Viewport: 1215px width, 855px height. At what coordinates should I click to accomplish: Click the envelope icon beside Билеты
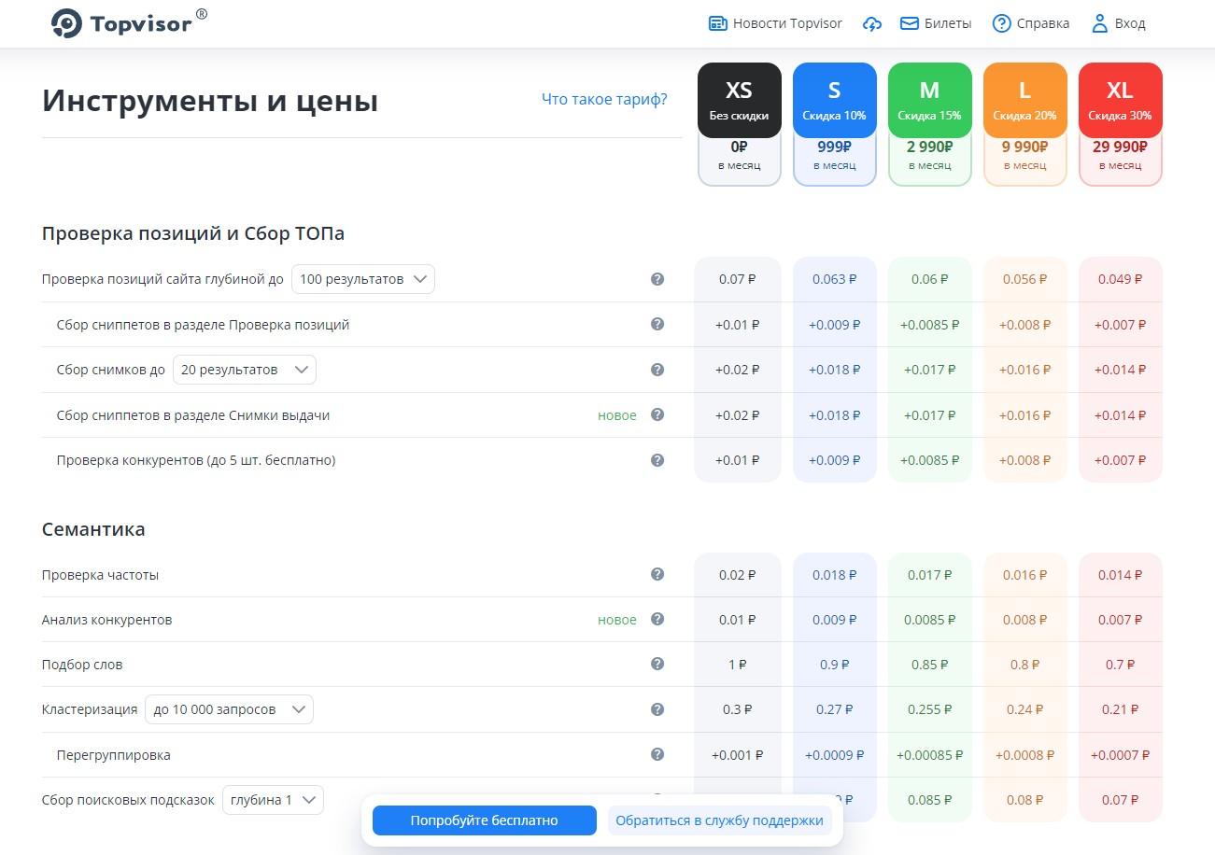909,23
